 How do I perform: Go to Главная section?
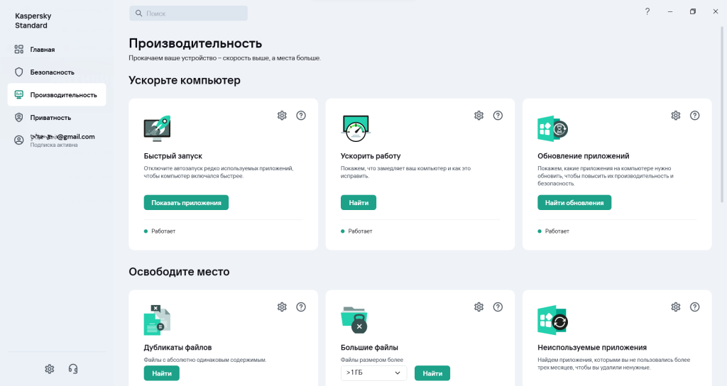click(43, 50)
